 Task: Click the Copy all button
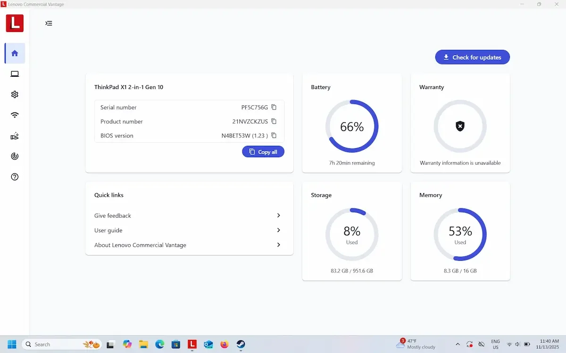click(263, 152)
